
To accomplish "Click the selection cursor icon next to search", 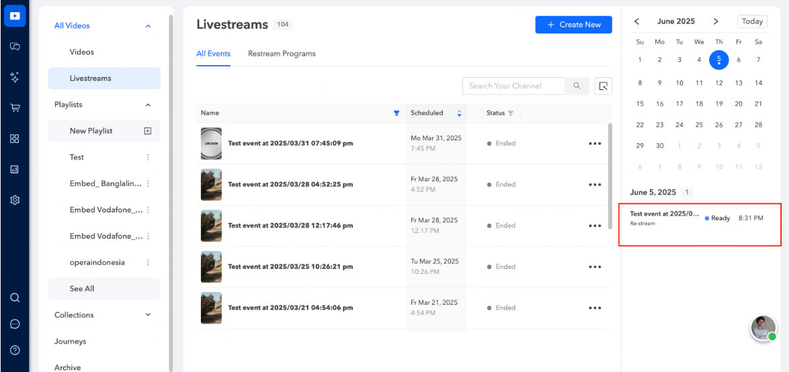I will point(604,86).
